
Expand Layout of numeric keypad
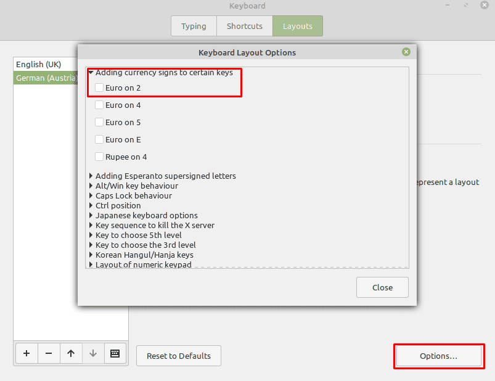point(91,264)
